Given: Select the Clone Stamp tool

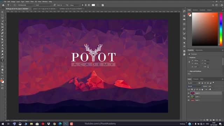Looking at the screenshot, I should (2, 39).
